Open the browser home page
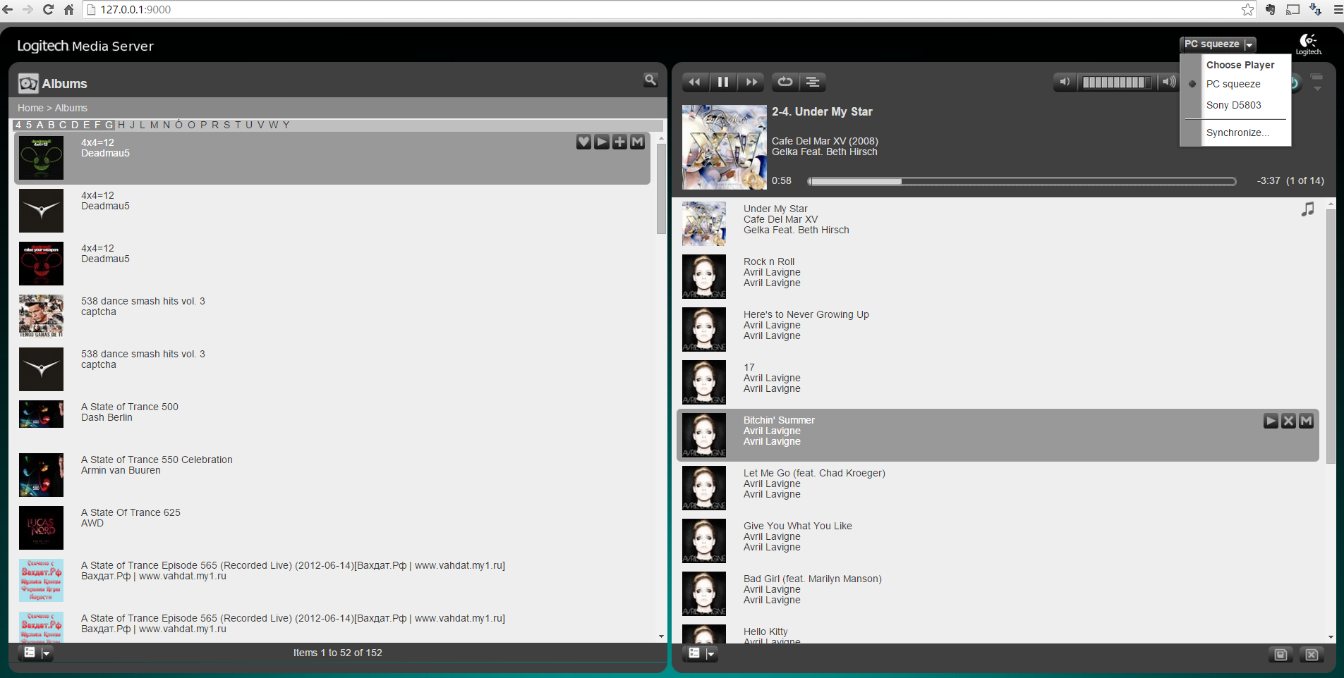Viewport: 1344px width, 678px height. tap(68, 9)
